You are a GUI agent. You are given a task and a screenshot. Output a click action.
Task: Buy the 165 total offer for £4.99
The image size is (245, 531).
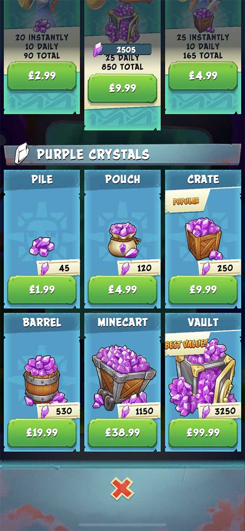click(x=203, y=75)
